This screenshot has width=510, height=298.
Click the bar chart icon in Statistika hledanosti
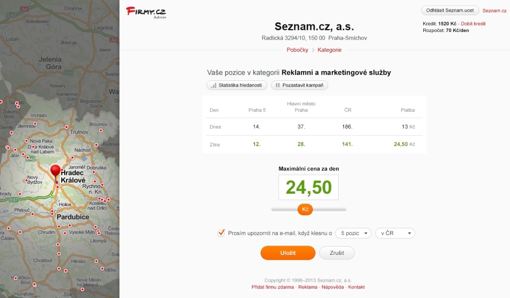coord(214,85)
